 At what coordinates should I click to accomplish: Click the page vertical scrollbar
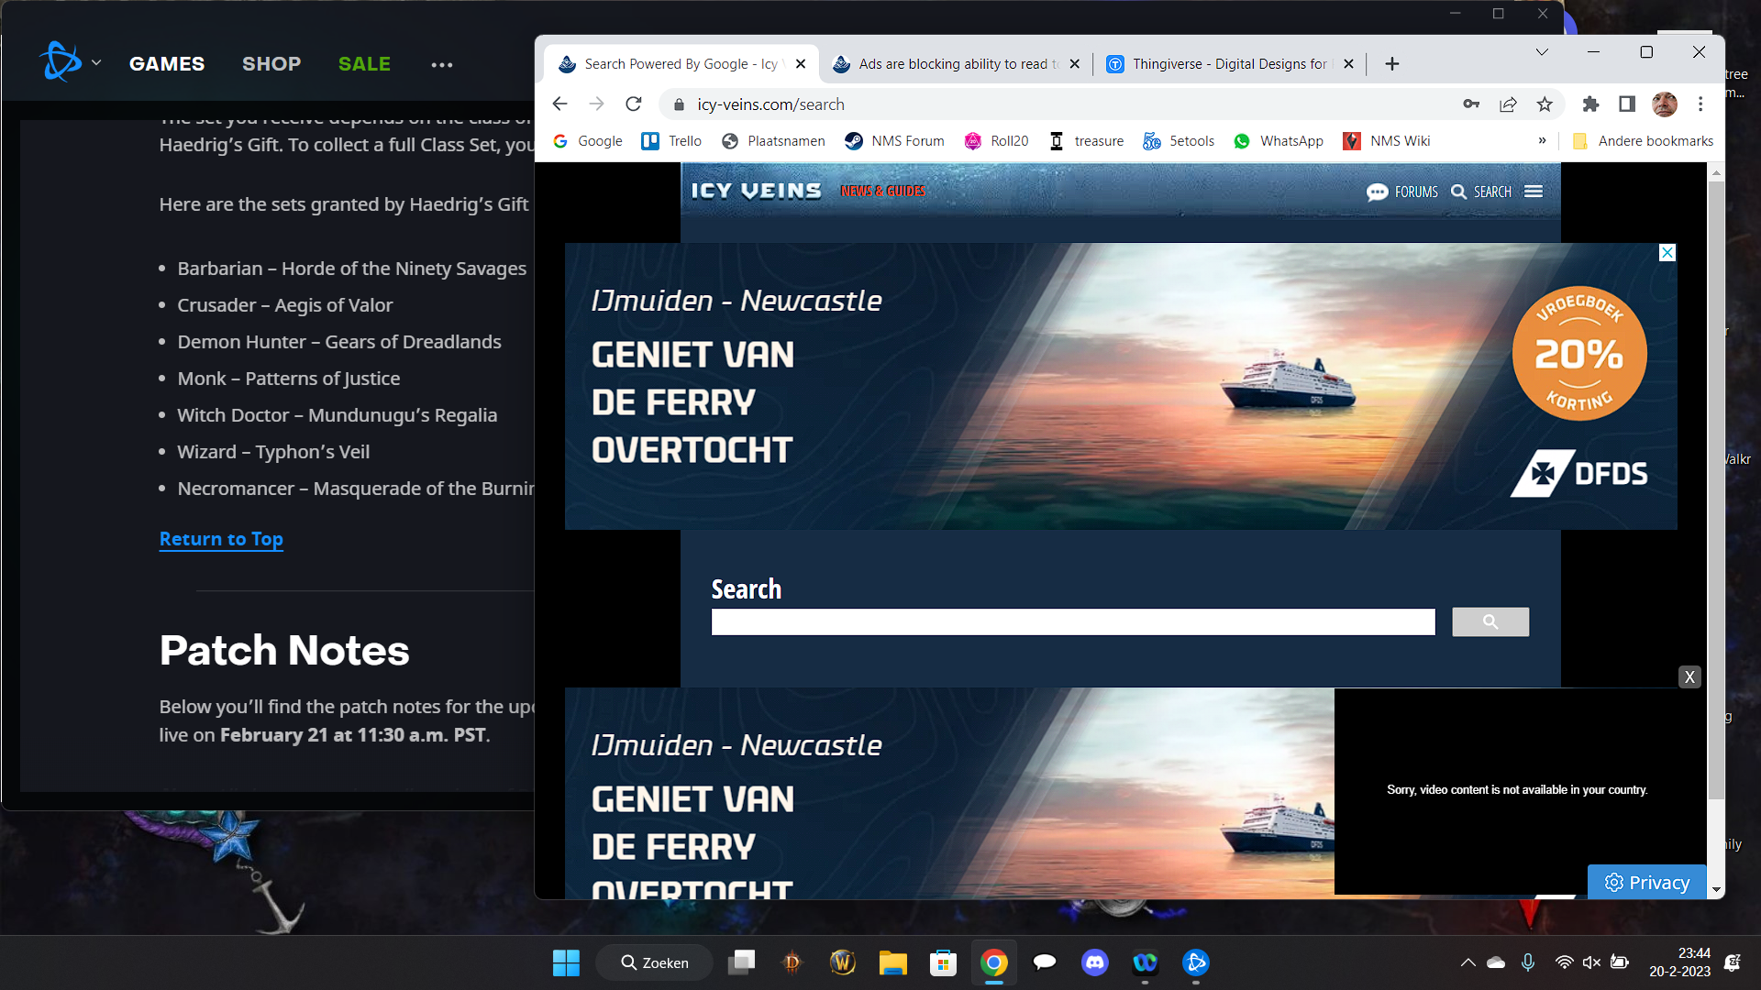pos(1716,486)
